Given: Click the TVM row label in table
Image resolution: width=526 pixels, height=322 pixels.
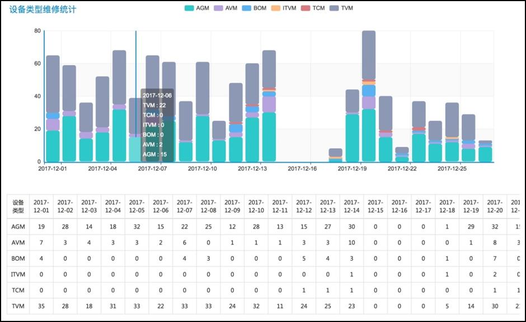Looking at the screenshot, I should pos(18,306).
